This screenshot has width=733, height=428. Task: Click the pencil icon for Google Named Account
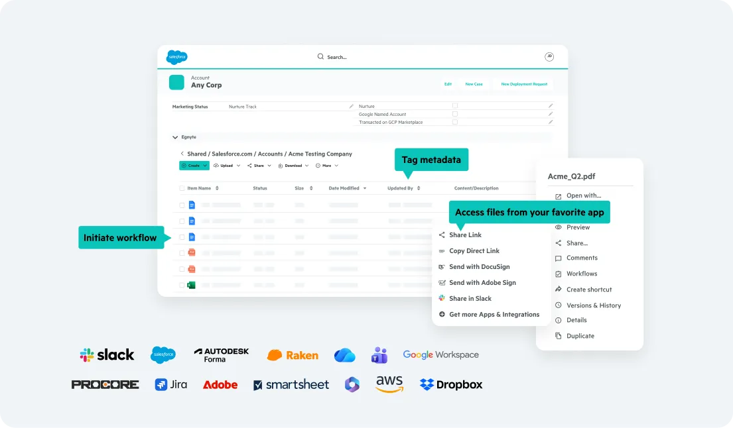551,114
